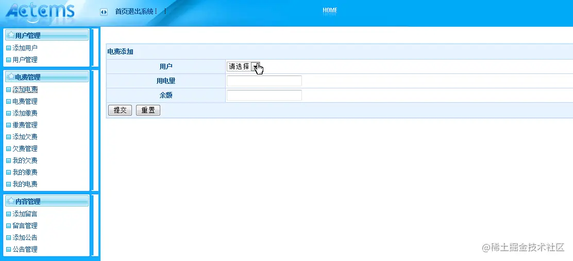The width and height of the screenshot is (573, 261).
Task: Click the square bullet beside 添加留言
Action: coord(8,214)
